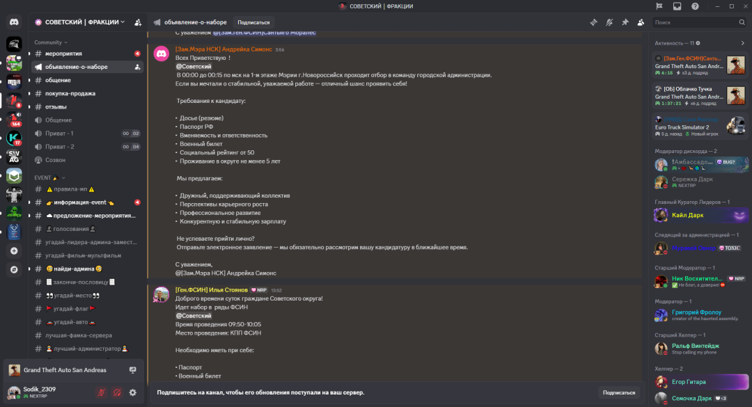The width and height of the screenshot is (752, 407).
Task: Mute your microphone
Action: (102, 392)
